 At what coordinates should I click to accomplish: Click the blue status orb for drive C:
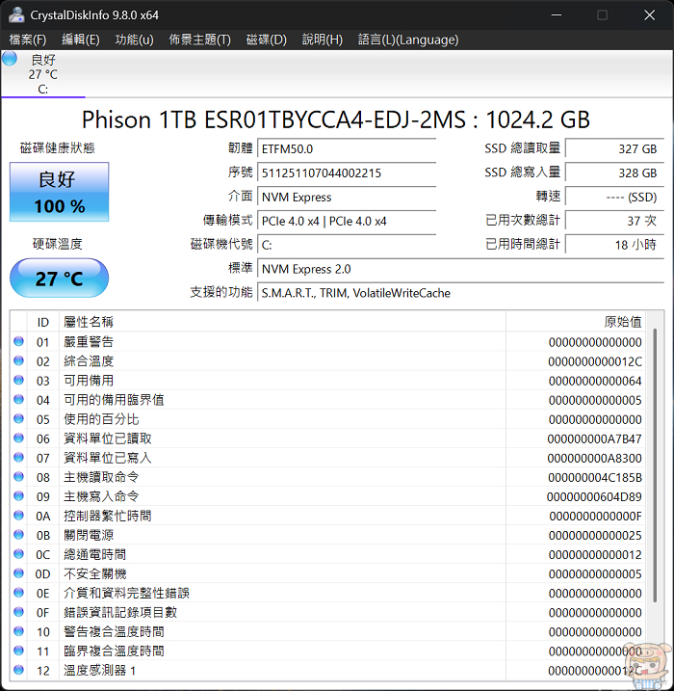pyautogui.click(x=10, y=59)
